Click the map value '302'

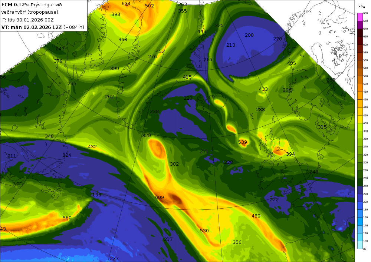[x=174, y=164]
